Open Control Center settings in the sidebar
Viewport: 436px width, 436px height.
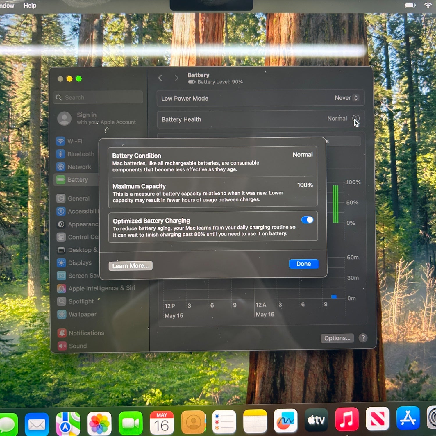click(78, 237)
